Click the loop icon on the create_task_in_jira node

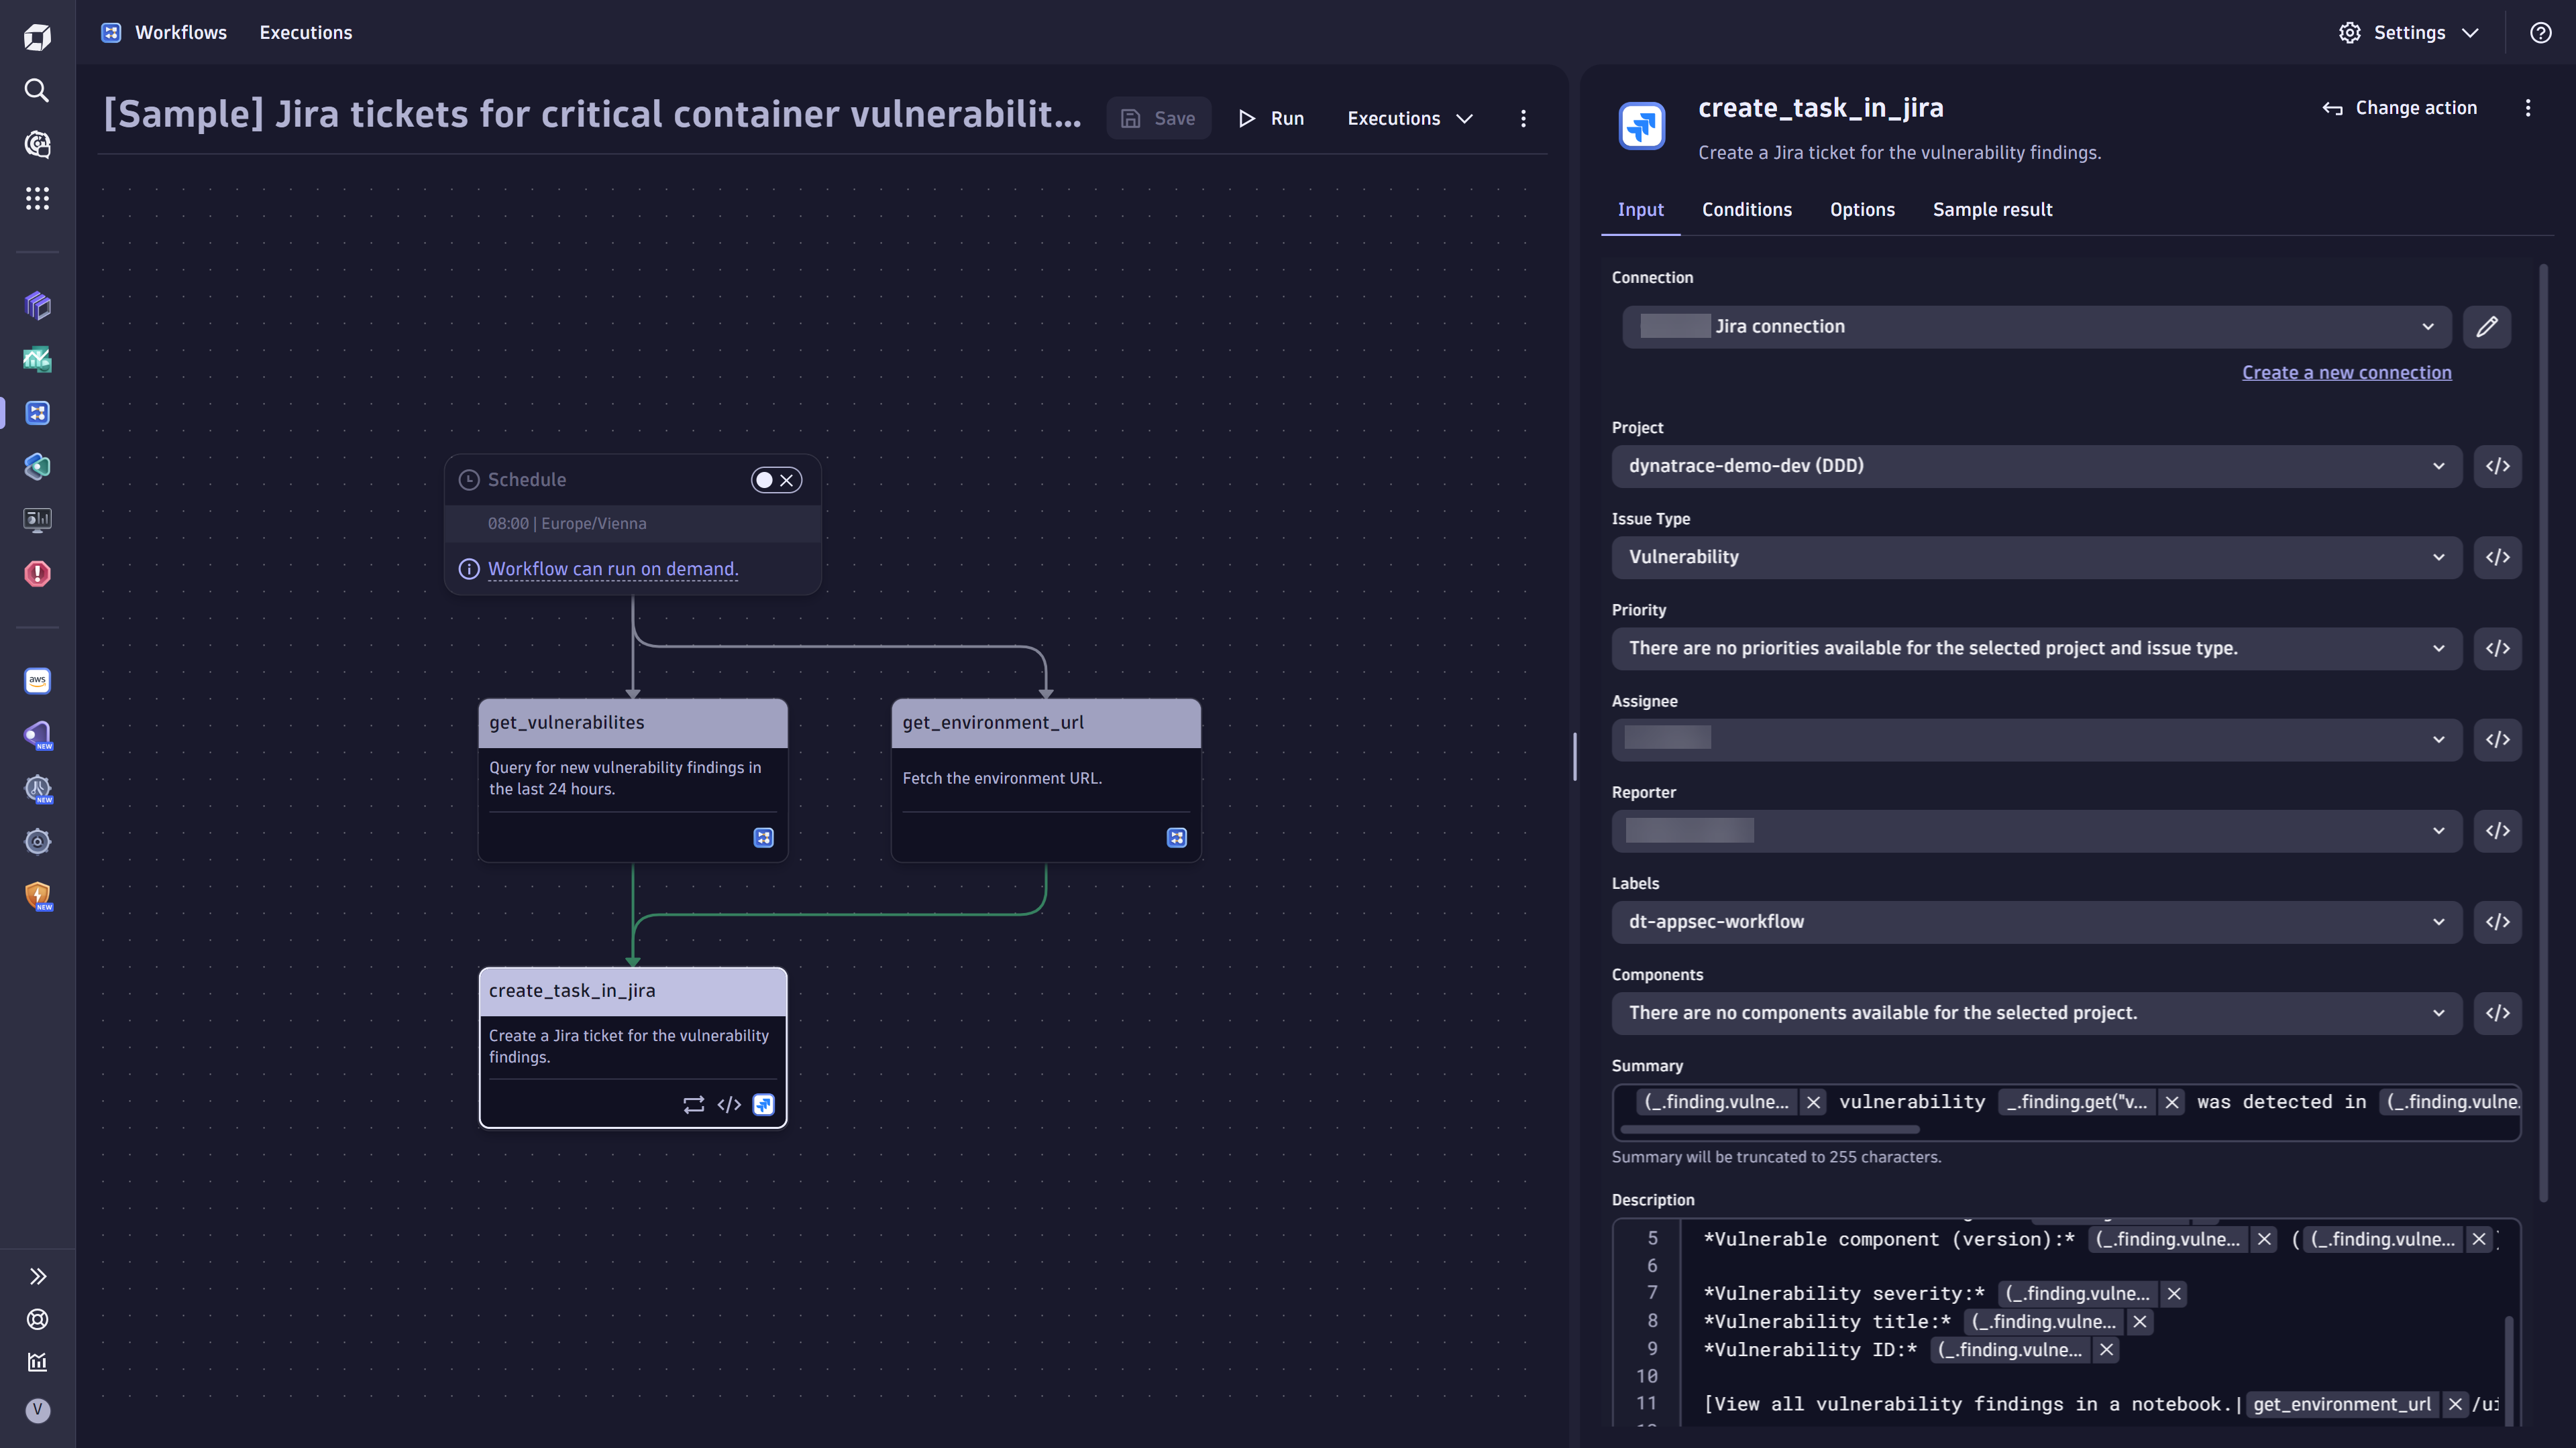pos(693,1104)
